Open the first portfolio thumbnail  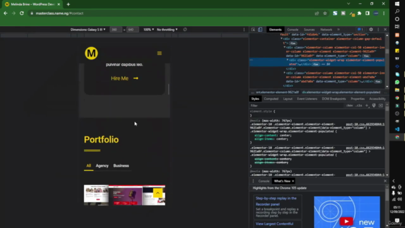tap(96, 195)
